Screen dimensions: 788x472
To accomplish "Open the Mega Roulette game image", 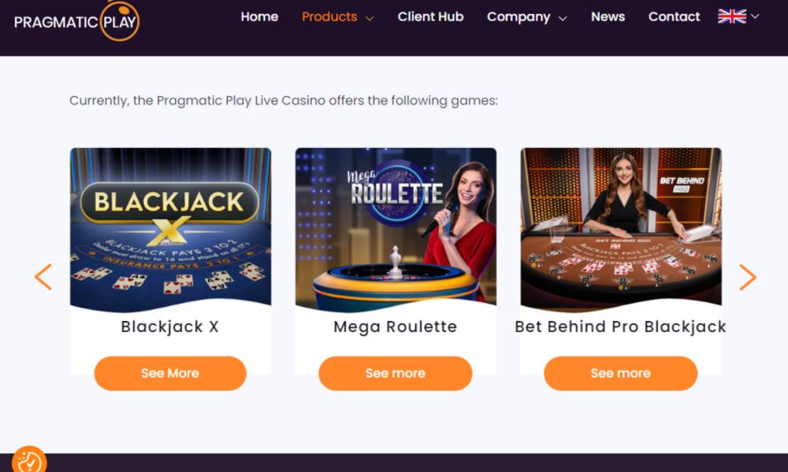I will click(x=396, y=228).
